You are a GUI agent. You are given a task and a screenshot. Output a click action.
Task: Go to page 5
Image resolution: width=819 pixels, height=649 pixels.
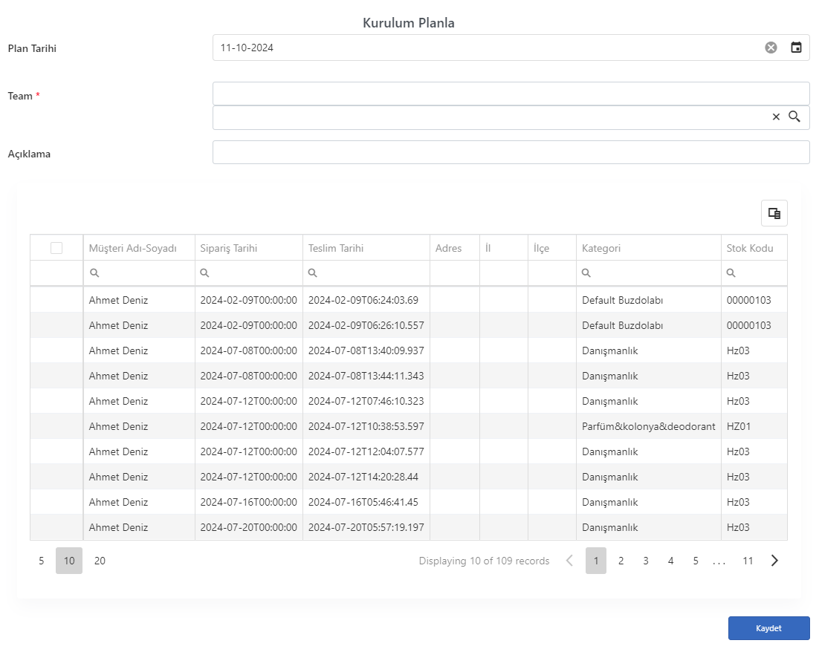point(696,561)
